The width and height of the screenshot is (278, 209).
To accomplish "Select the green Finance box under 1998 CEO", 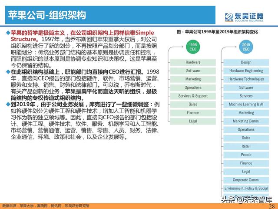I will tap(193, 113).
